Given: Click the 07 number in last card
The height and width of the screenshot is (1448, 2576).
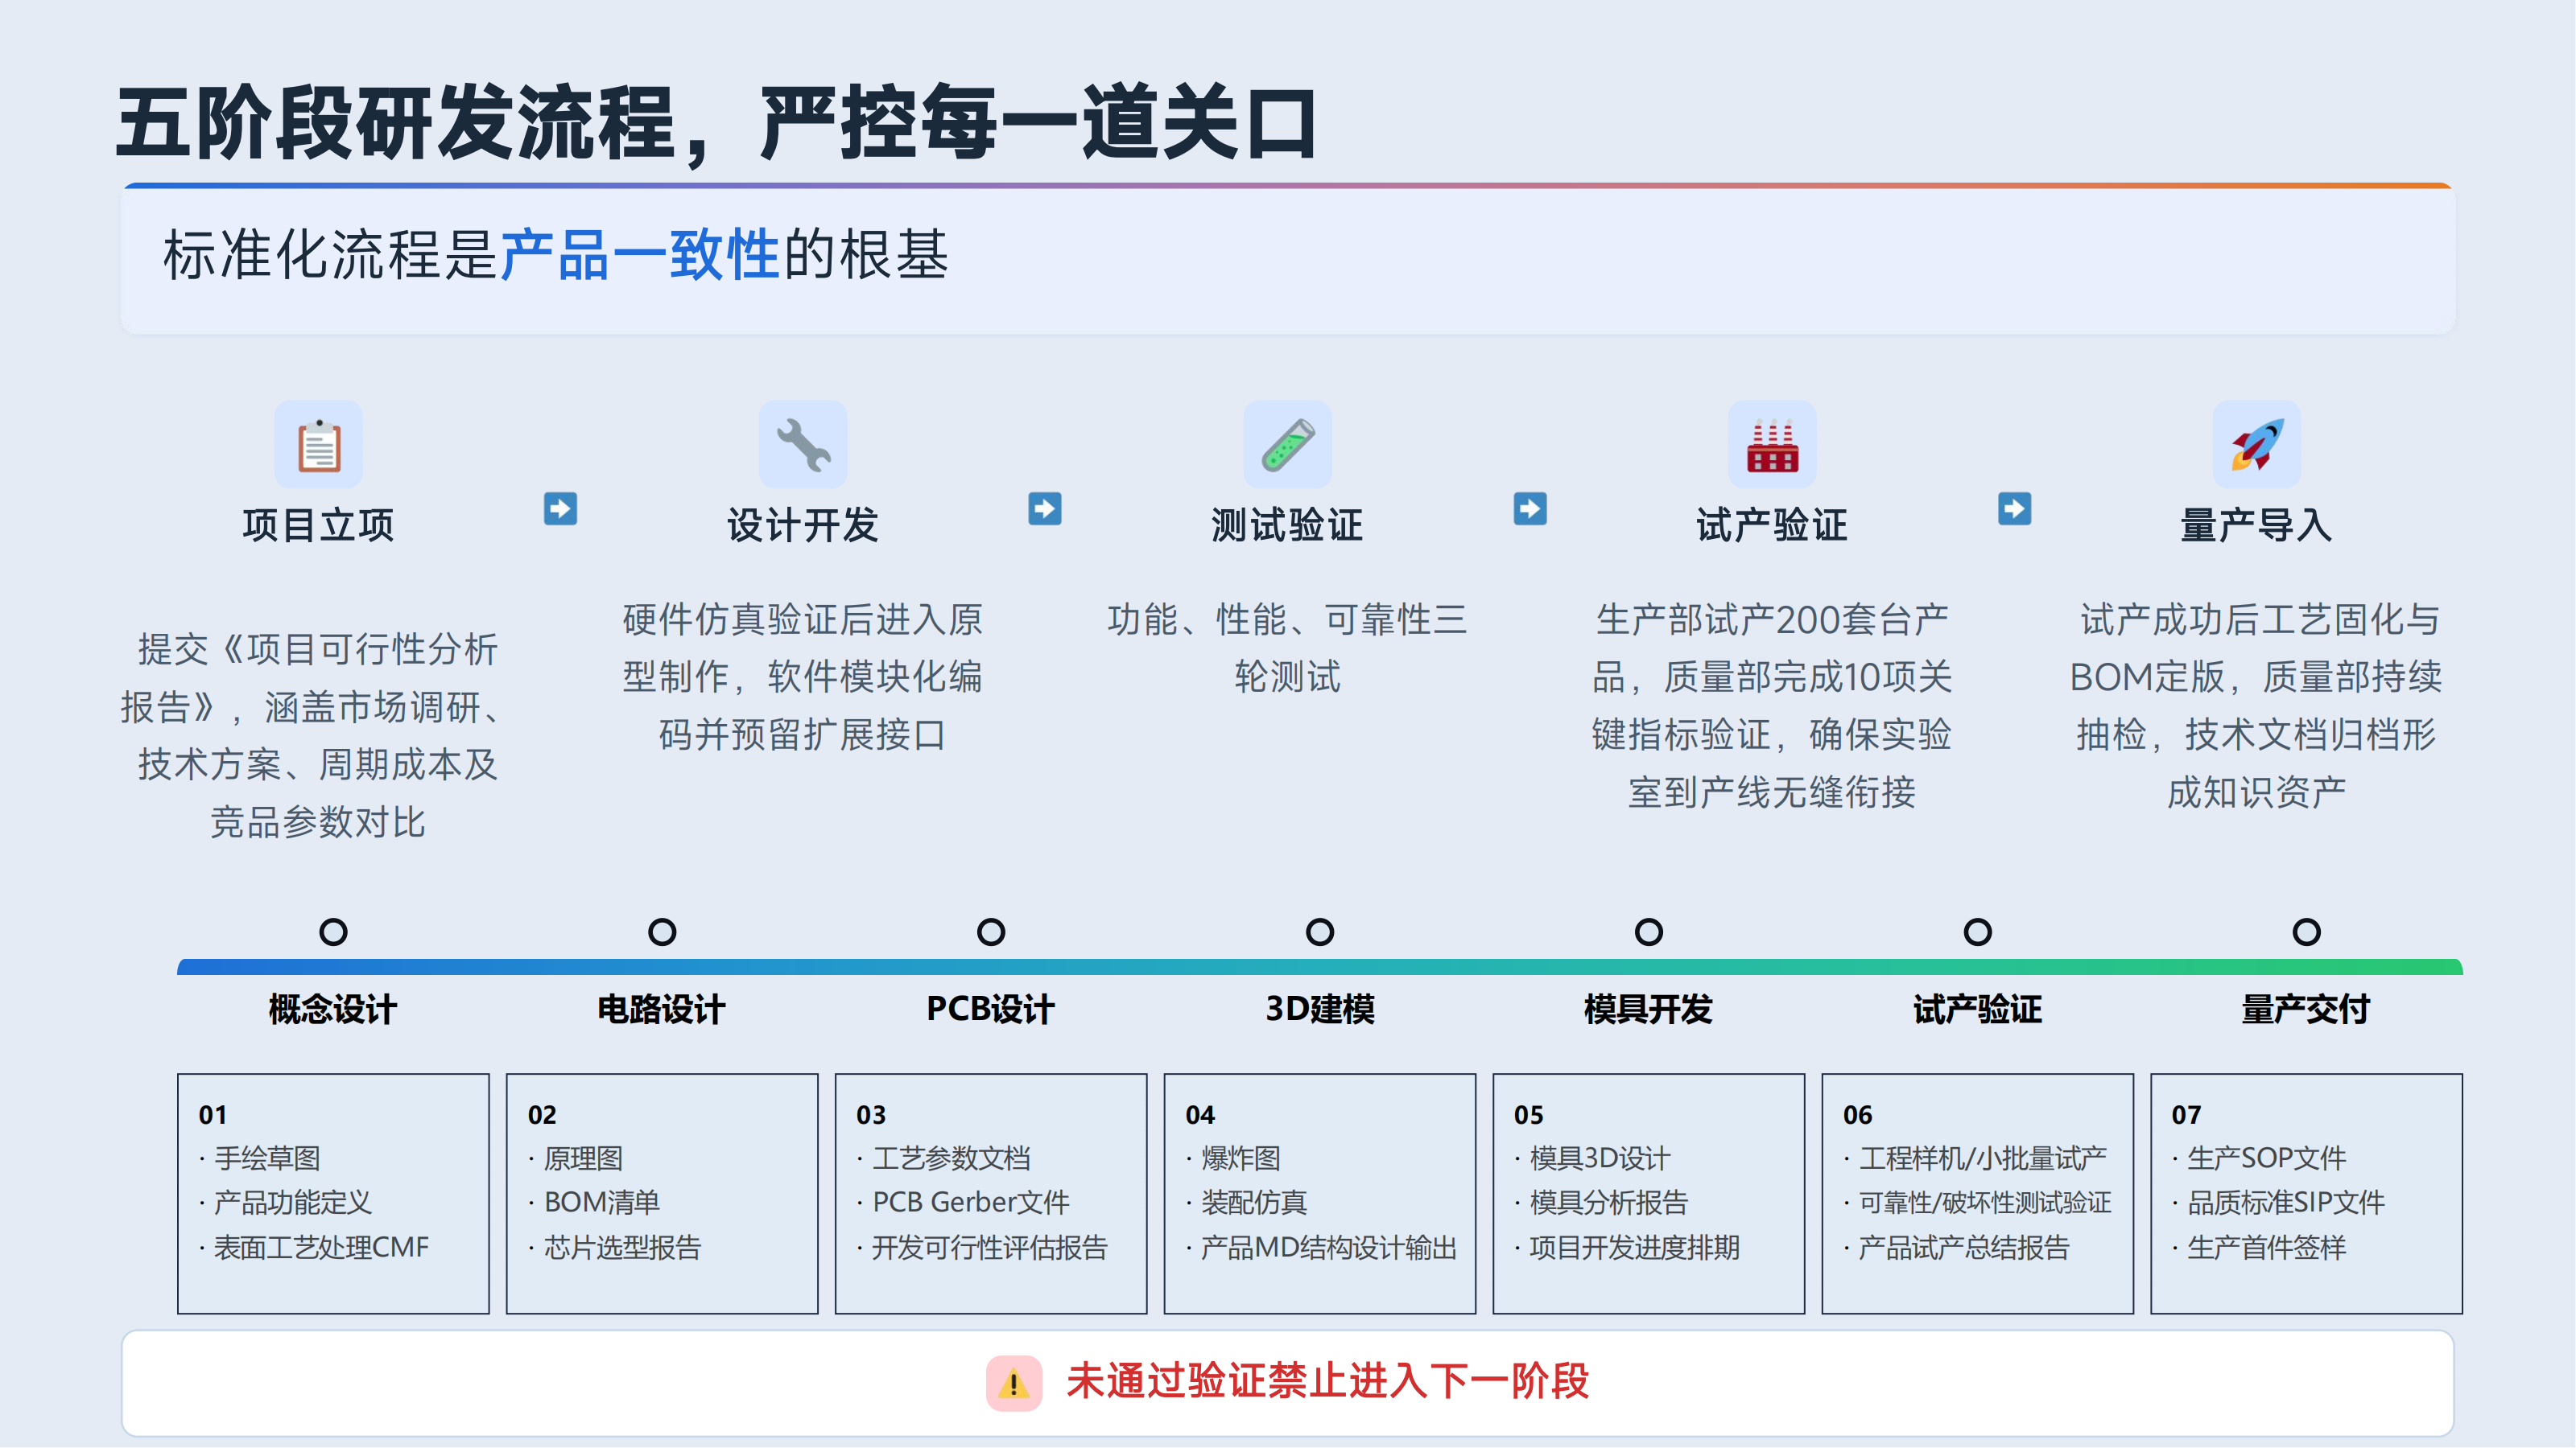Looking at the screenshot, I should click(2186, 1114).
